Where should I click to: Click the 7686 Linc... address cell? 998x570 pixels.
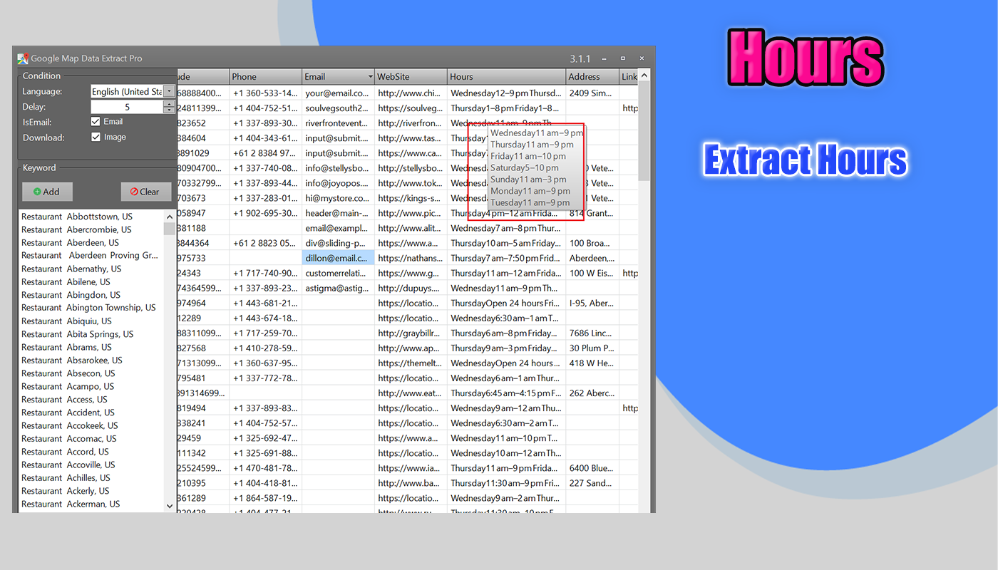(x=592, y=333)
